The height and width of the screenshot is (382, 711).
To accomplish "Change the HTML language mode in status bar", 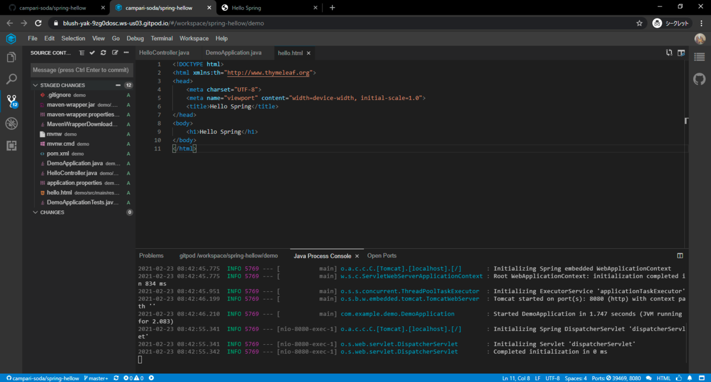I will (664, 378).
